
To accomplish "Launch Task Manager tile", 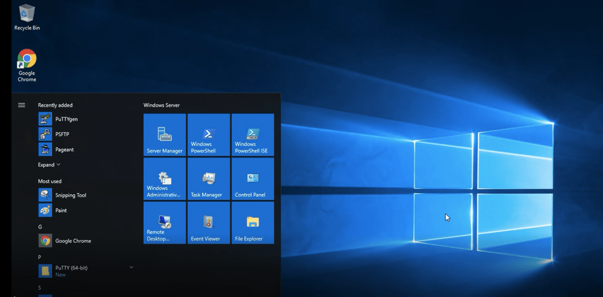I will 208,179.
